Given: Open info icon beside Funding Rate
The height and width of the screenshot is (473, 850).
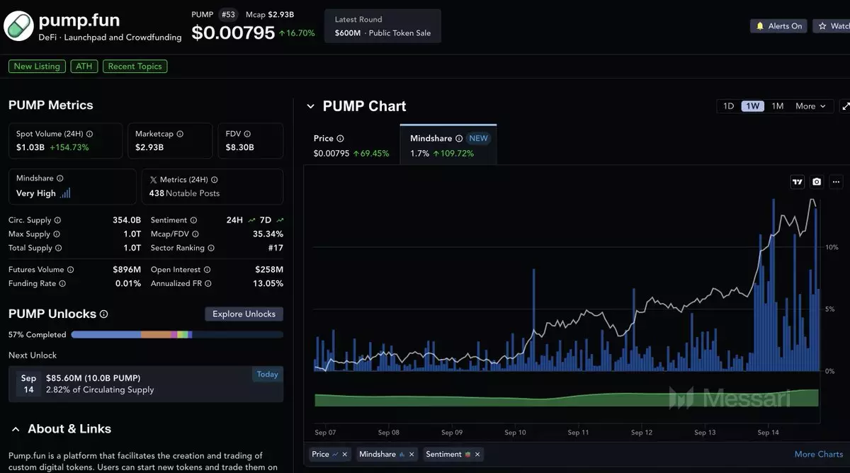Looking at the screenshot, I should [62, 283].
